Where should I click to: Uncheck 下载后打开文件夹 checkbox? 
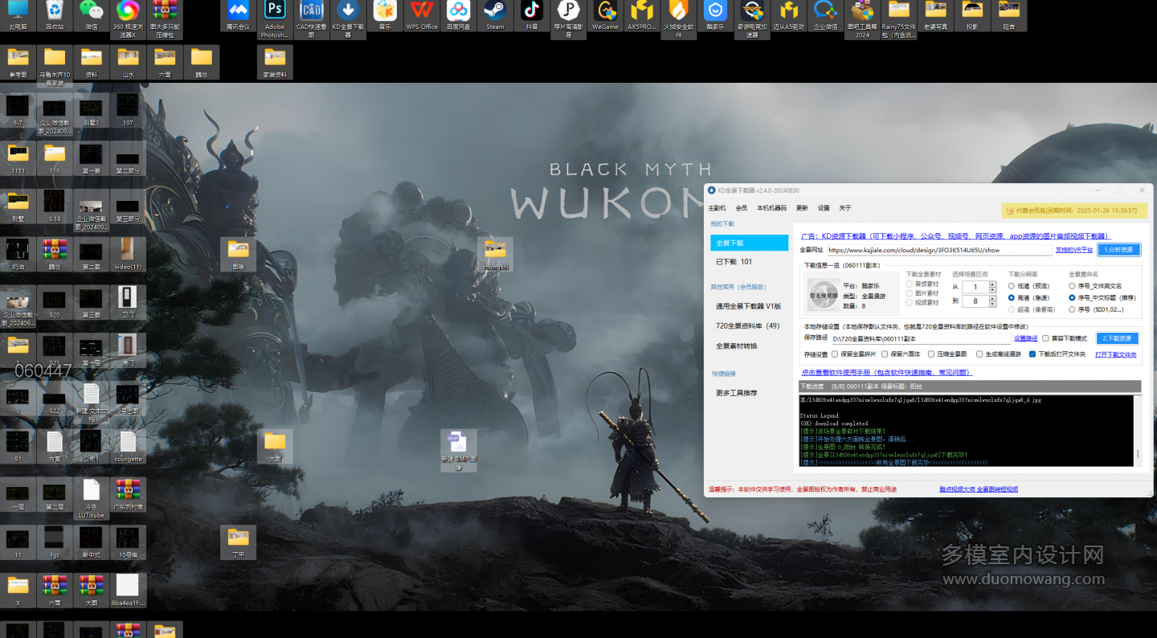(x=1032, y=354)
